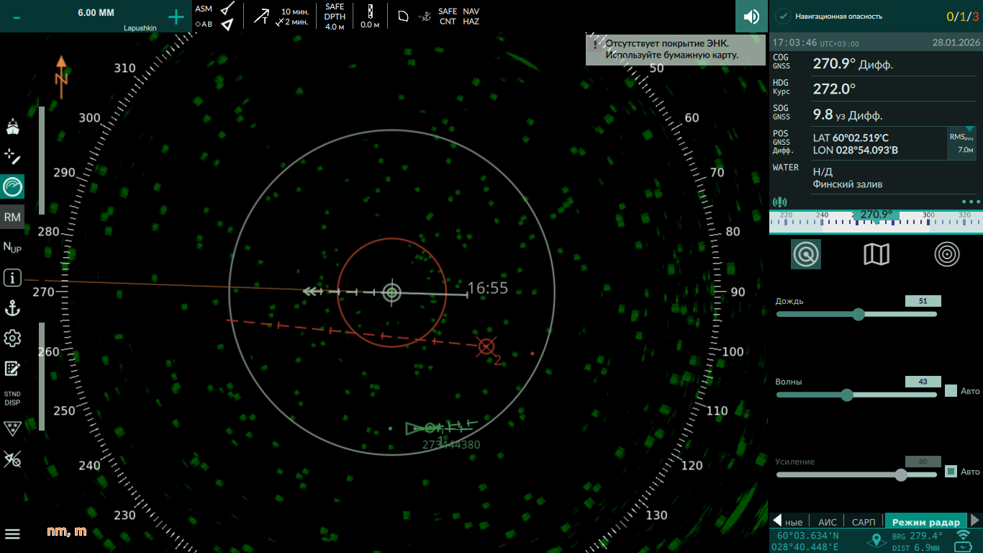Toggle the RM motion mode button
The height and width of the screenshot is (553, 983).
12,217
